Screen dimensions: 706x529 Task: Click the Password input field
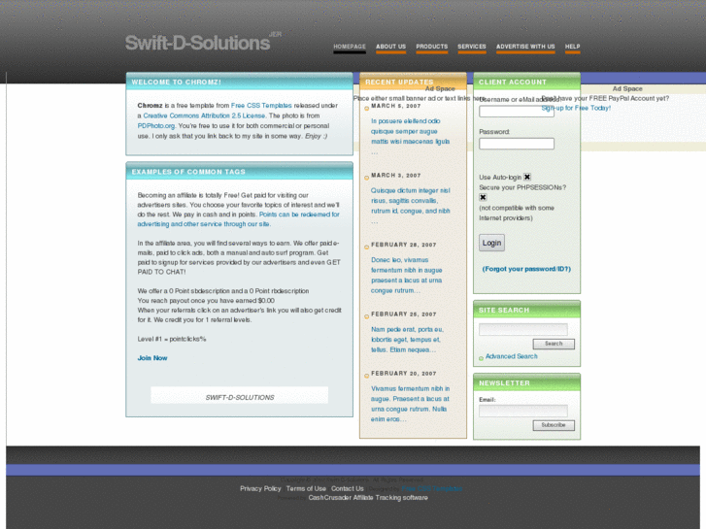[517, 144]
